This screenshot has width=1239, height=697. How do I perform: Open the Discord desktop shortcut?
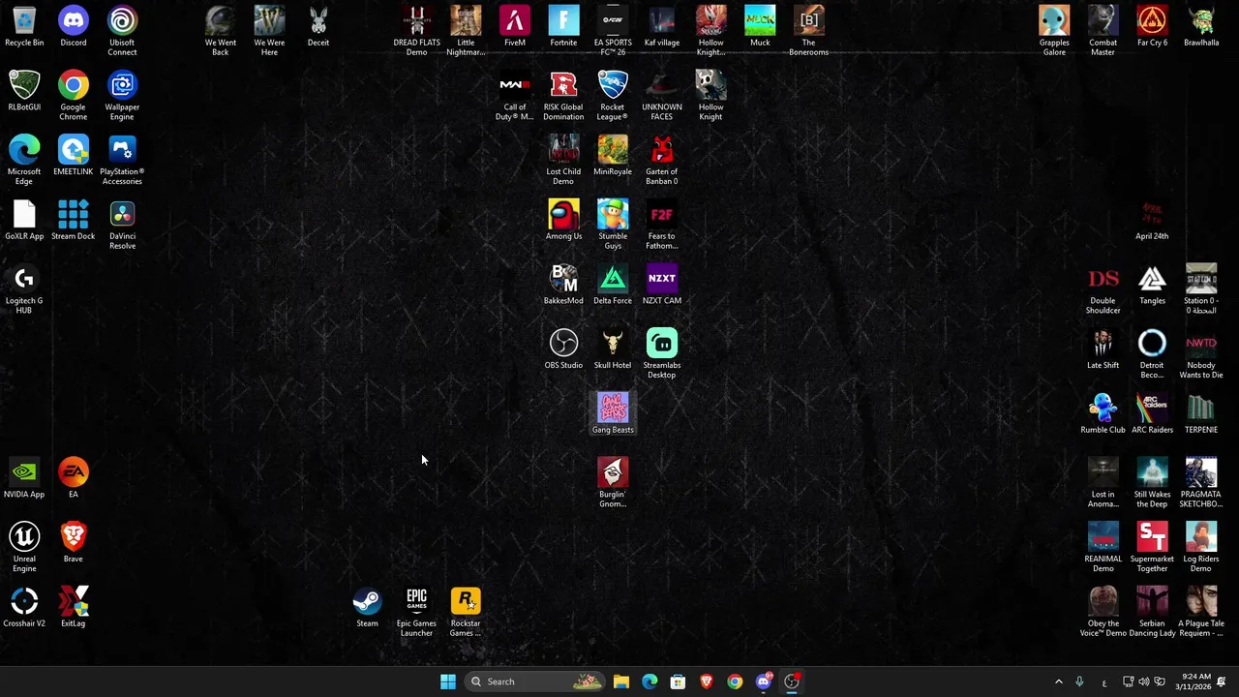point(73,27)
